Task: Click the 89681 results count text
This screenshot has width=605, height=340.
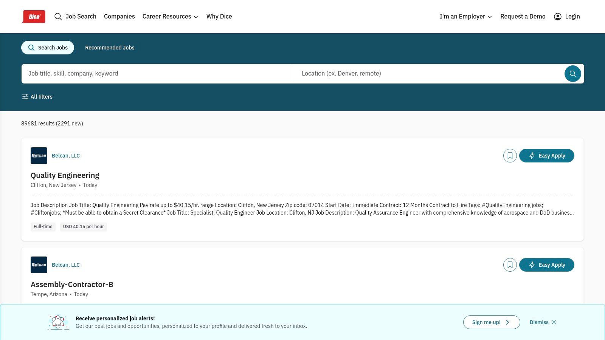Action: click(52, 124)
